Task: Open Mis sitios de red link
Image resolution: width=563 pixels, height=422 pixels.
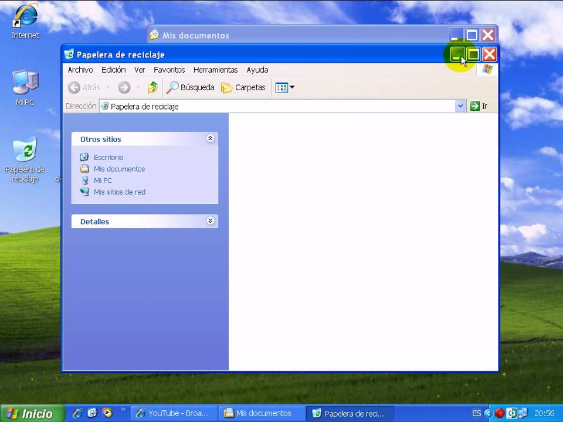Action: pyautogui.click(x=120, y=192)
